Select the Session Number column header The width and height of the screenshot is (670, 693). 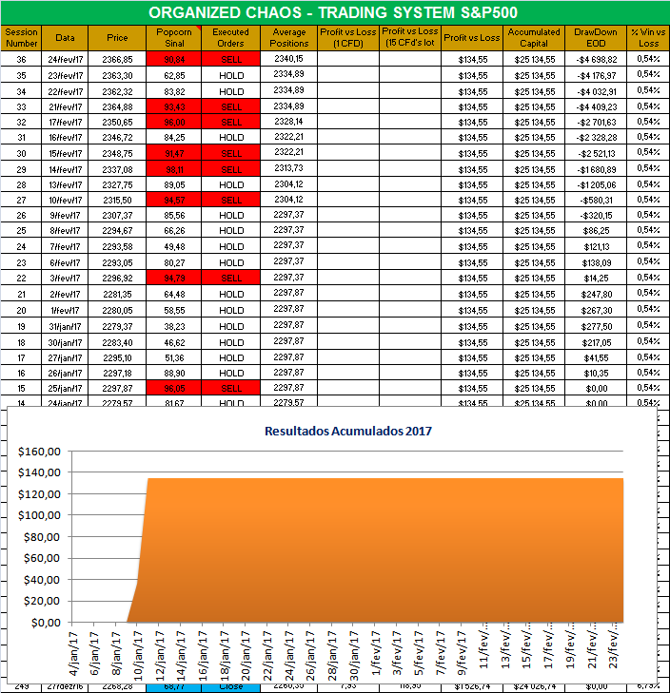[x=21, y=38]
